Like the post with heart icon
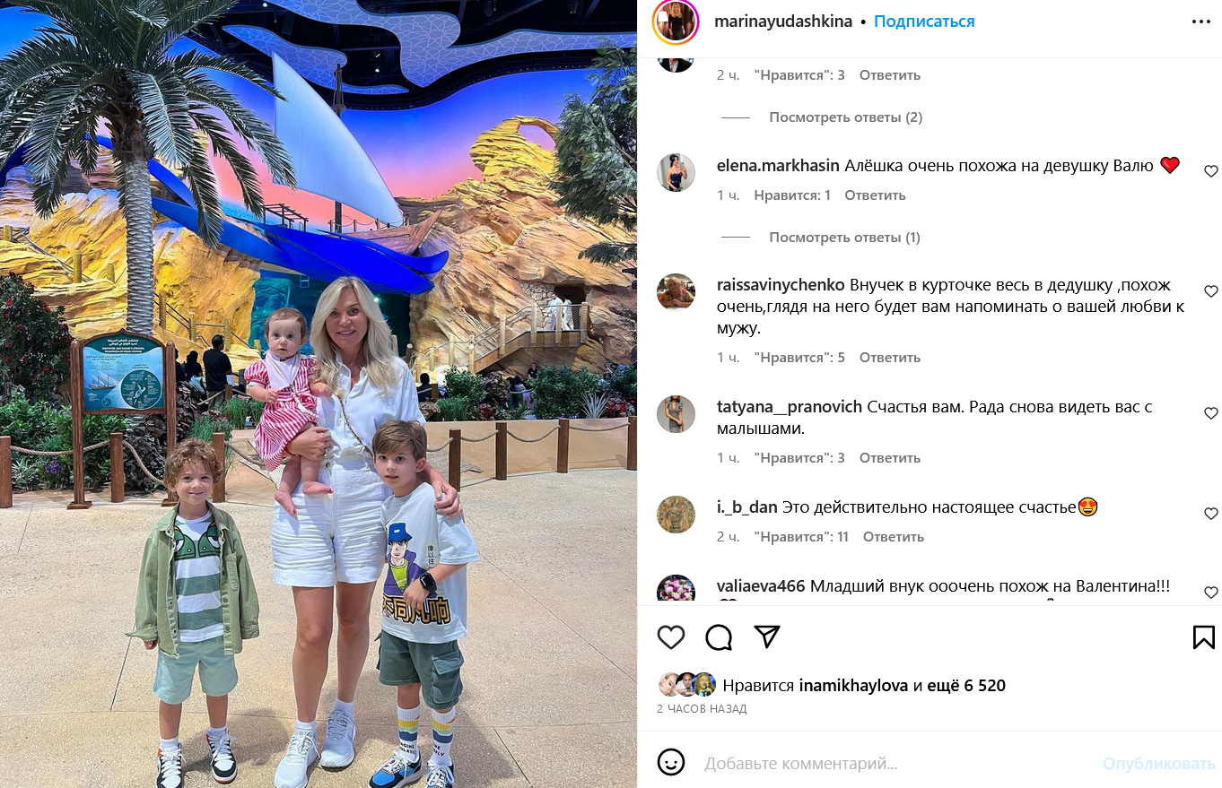The width and height of the screenshot is (1222, 788). [x=671, y=637]
